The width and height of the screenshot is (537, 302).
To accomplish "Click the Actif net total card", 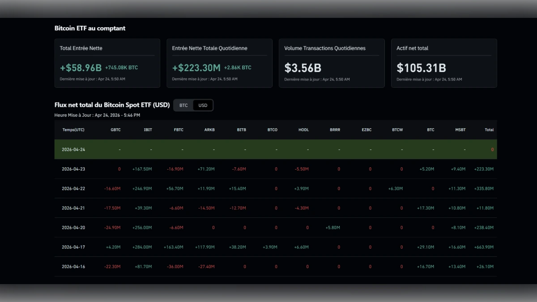I will 444,63.
